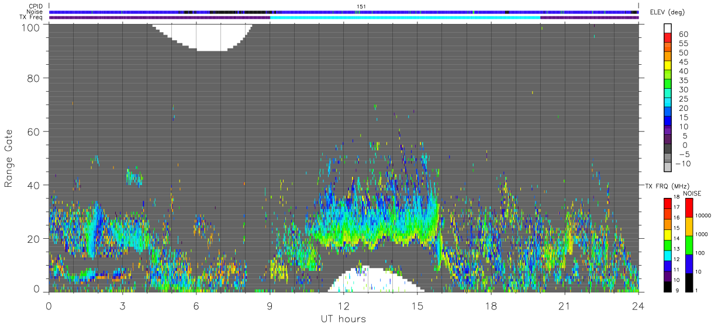Click the 6 tick label on UT hours axis
The image size is (718, 331).
(x=196, y=306)
